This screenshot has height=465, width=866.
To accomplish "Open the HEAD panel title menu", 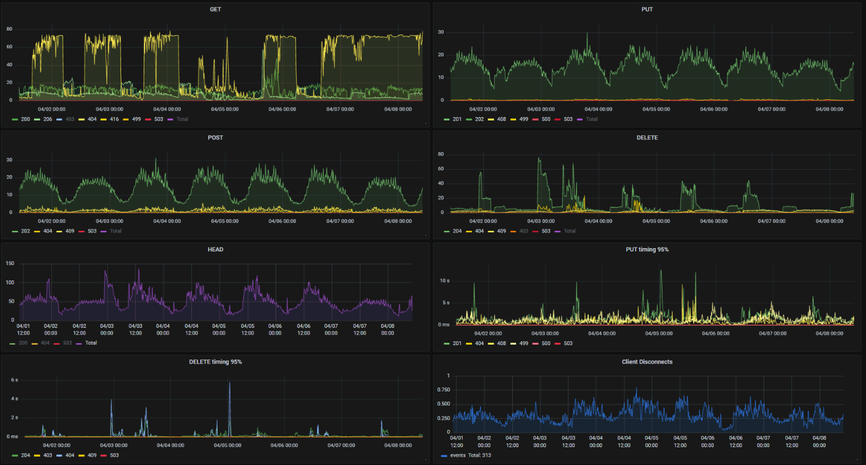I will (x=215, y=250).
